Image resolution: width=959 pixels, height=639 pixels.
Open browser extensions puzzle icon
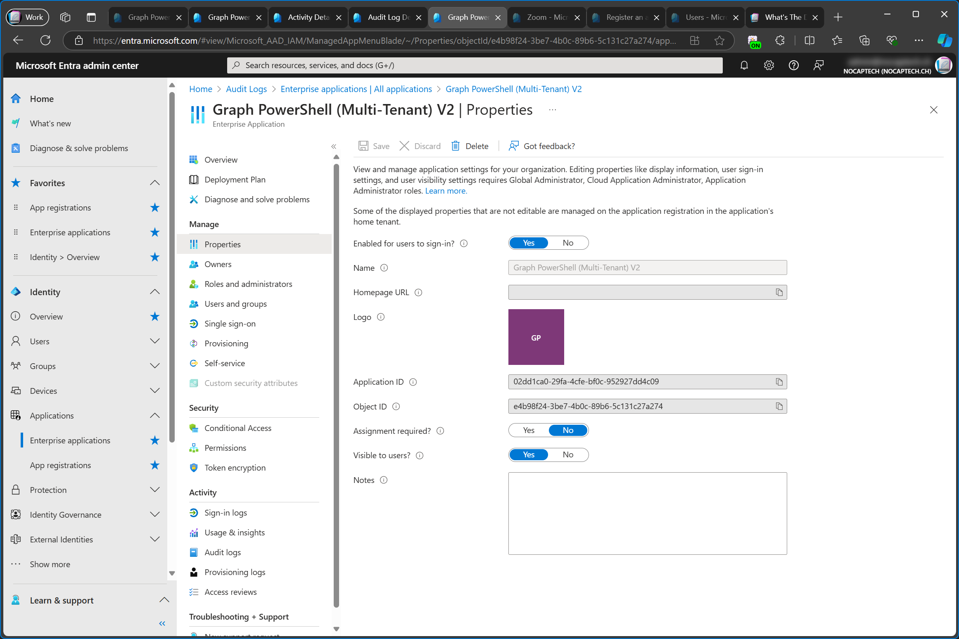[x=780, y=40]
